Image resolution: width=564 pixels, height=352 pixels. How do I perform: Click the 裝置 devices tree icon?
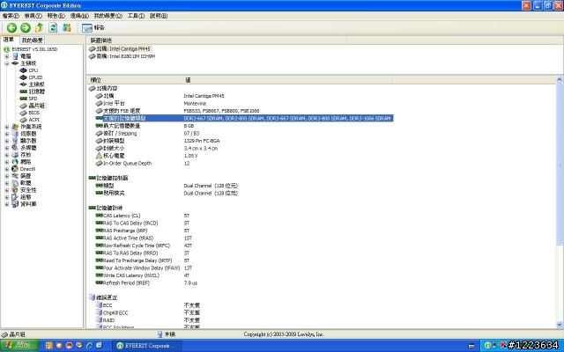[15, 176]
